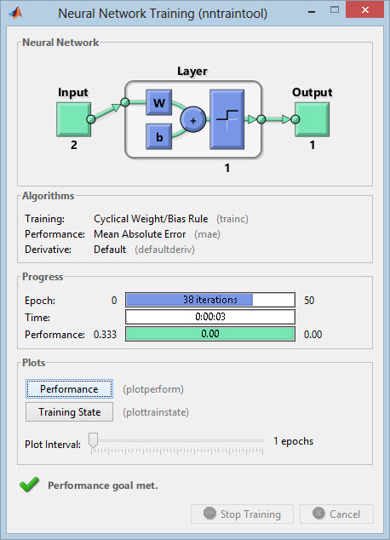
Task: Select the W weight block
Action: click(x=158, y=102)
